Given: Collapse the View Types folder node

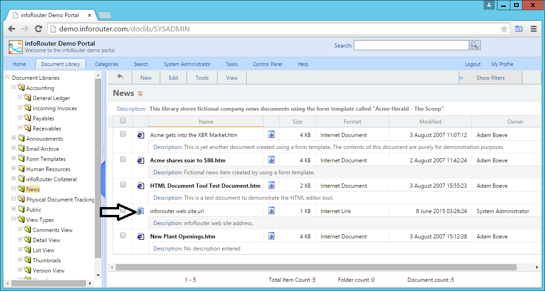Looking at the screenshot, I should point(13,219).
